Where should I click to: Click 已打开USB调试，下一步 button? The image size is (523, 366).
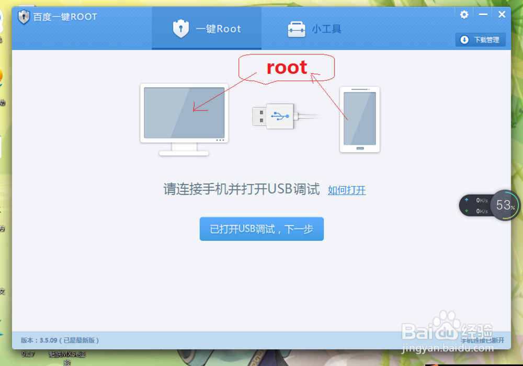tap(261, 229)
